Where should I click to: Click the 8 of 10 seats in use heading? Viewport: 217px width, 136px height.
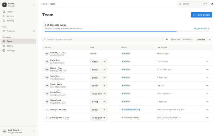(x=55, y=25)
